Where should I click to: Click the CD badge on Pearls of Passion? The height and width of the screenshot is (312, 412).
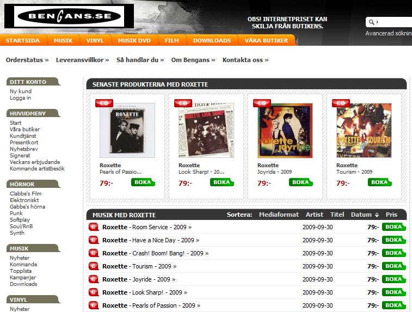pos(104,103)
